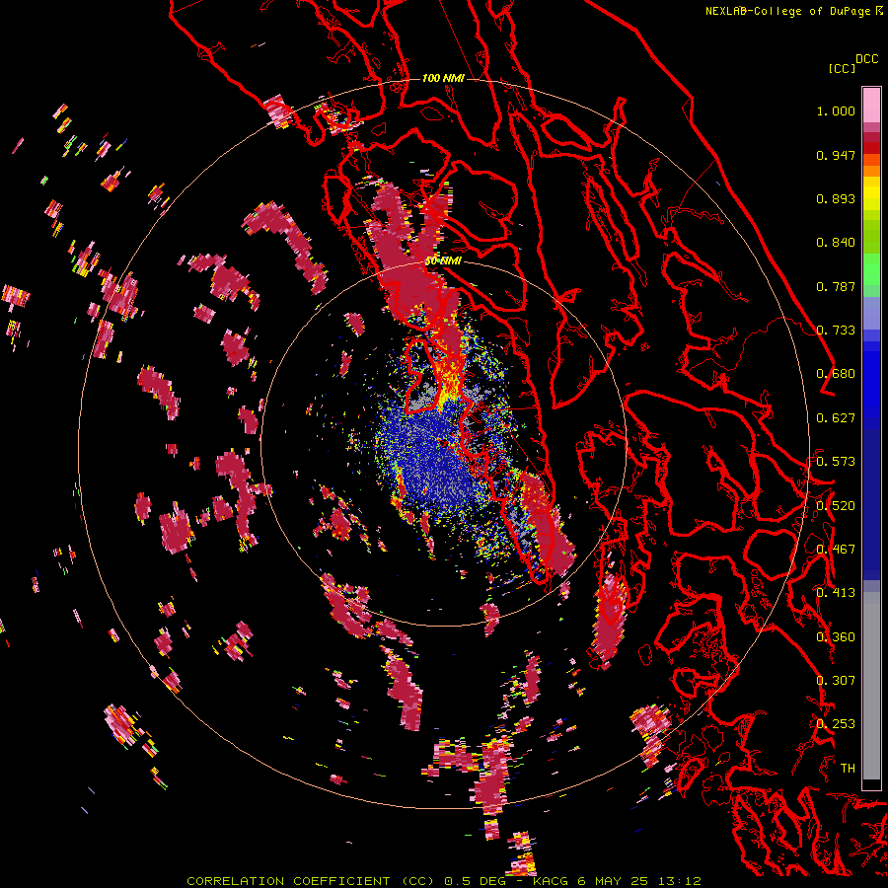The width and height of the screenshot is (888, 888).
Task: Select the 0.573 color scale value
Action: point(836,462)
